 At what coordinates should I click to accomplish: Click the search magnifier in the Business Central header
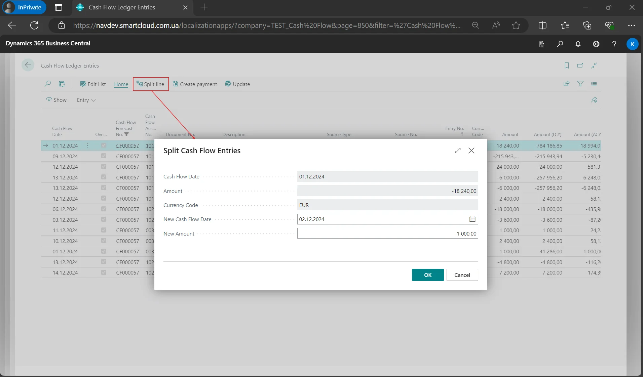pos(560,44)
